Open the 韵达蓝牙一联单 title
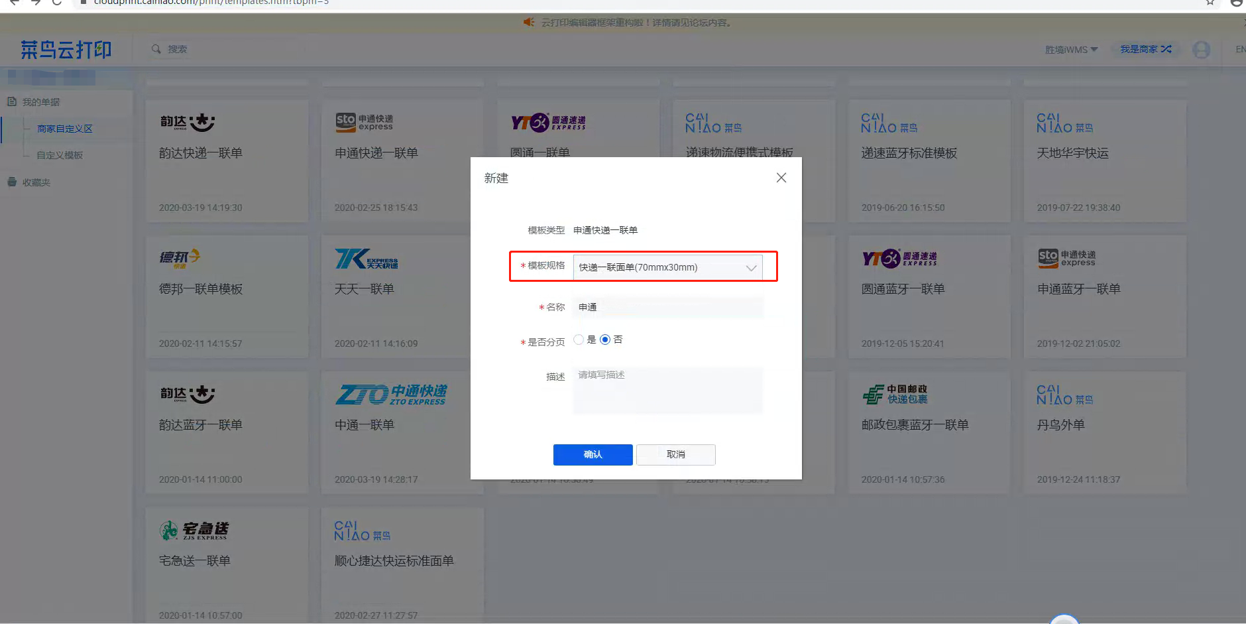 pyautogui.click(x=201, y=425)
